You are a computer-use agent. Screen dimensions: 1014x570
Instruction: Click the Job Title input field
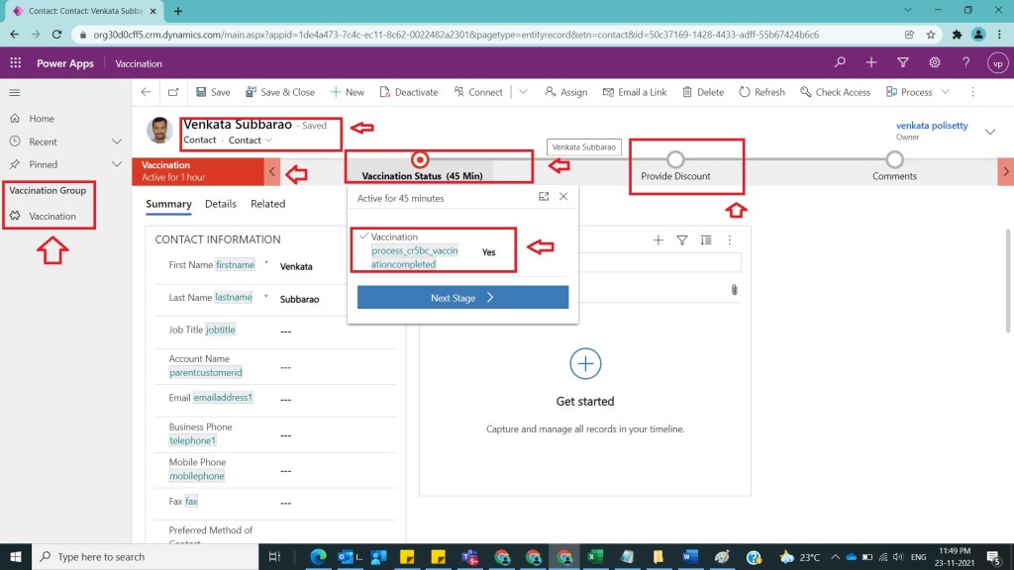pyautogui.click(x=337, y=332)
